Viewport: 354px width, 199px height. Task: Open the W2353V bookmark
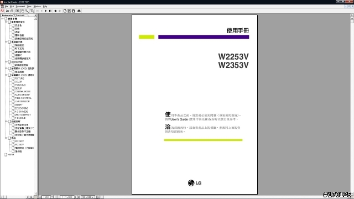click(x=19, y=145)
